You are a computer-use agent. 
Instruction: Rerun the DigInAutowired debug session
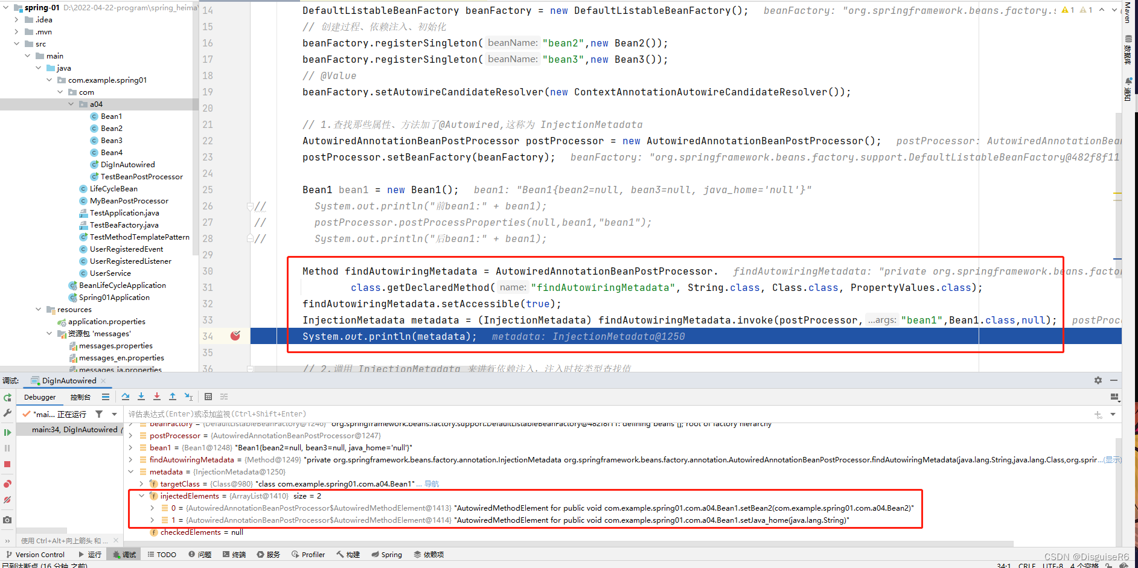[7, 397]
